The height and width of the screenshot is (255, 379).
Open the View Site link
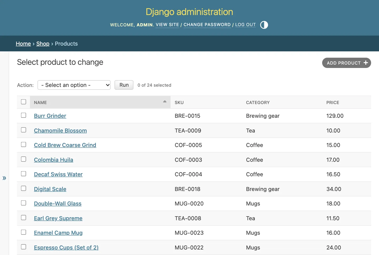167,25
